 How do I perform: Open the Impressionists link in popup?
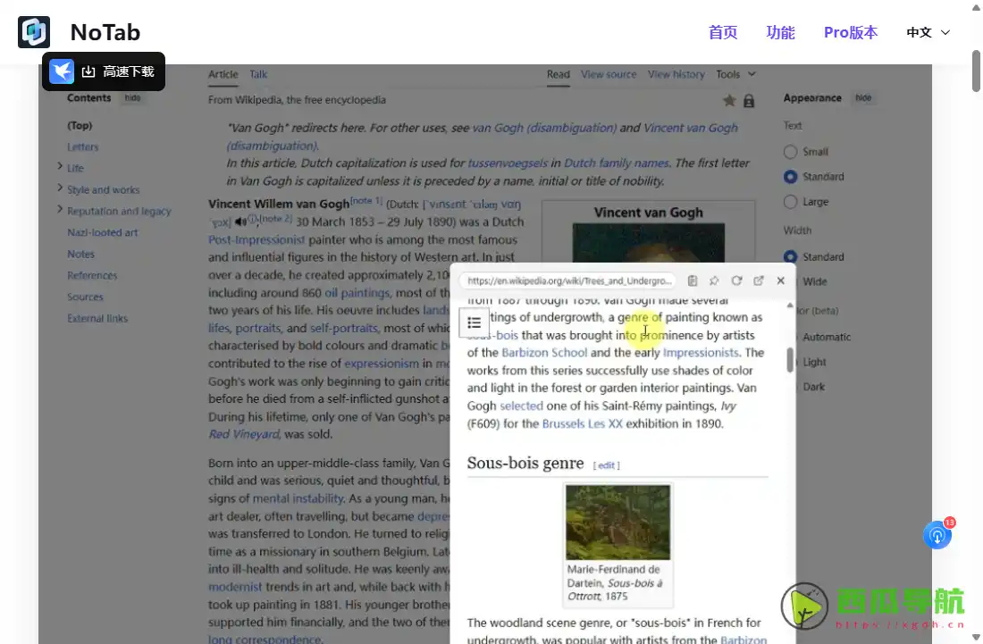[701, 353]
